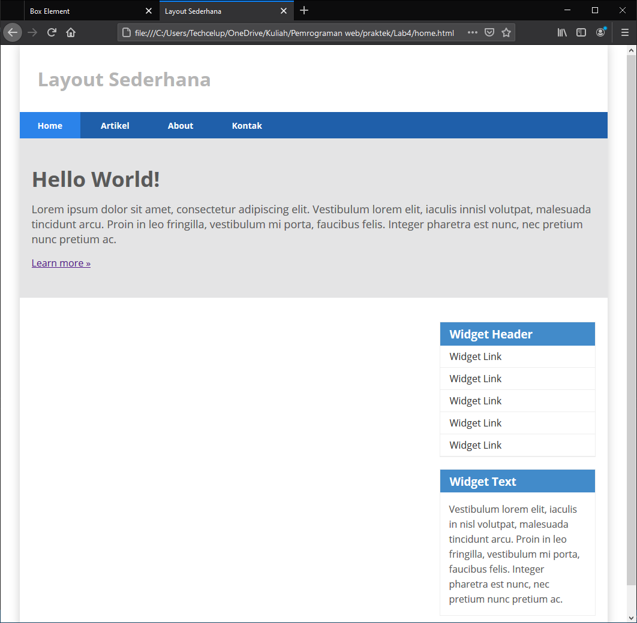
Task: Click the Learn more link
Action: tap(61, 263)
